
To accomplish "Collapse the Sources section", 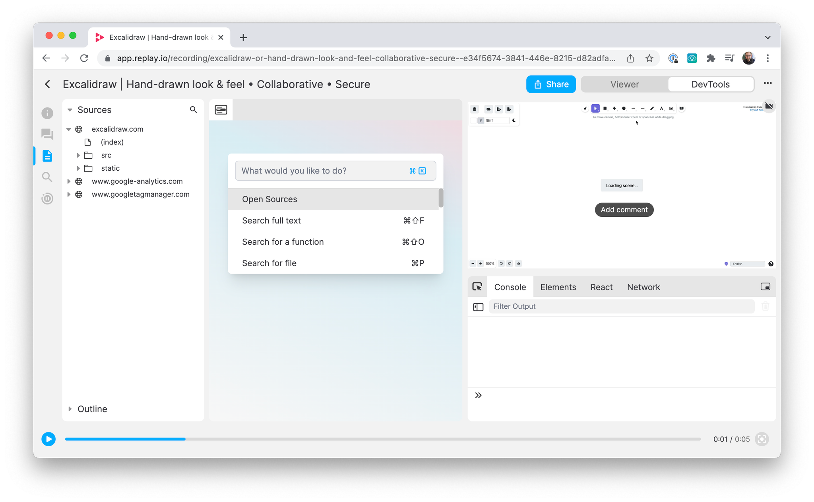I will [x=70, y=110].
